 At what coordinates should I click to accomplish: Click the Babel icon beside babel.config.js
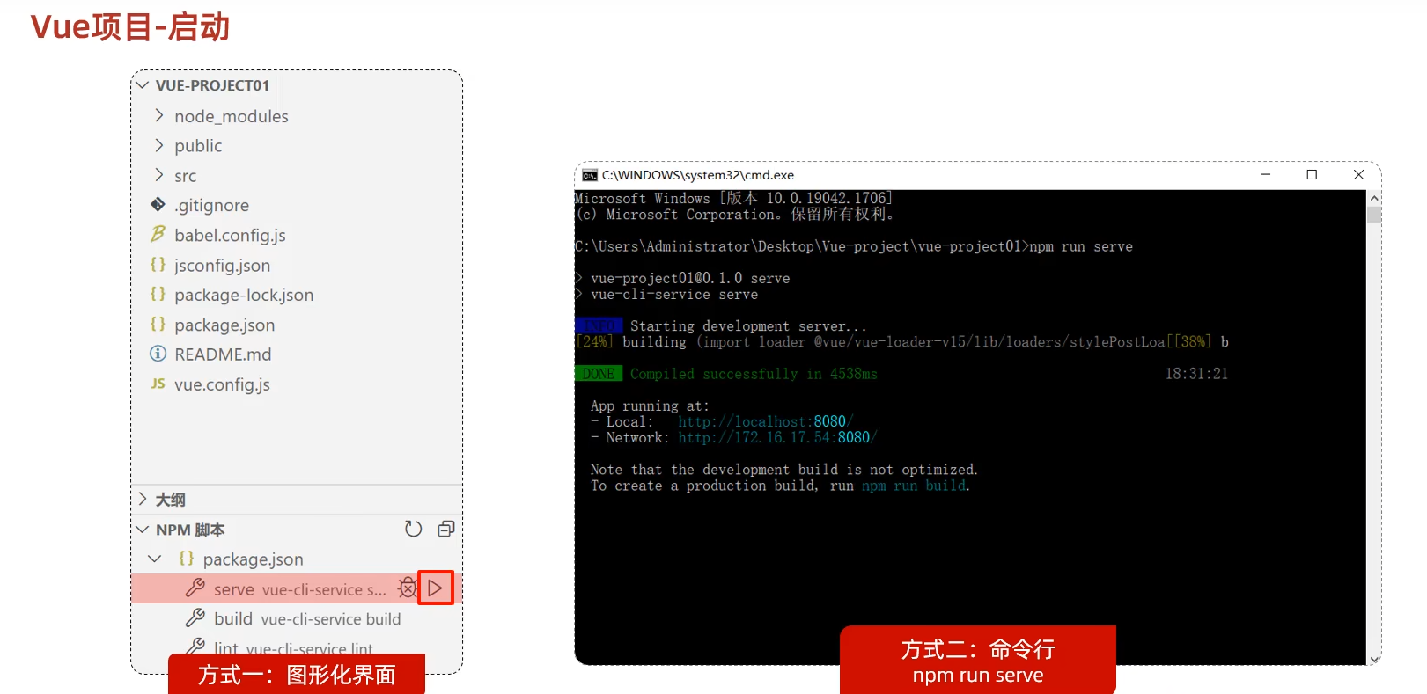coord(158,234)
